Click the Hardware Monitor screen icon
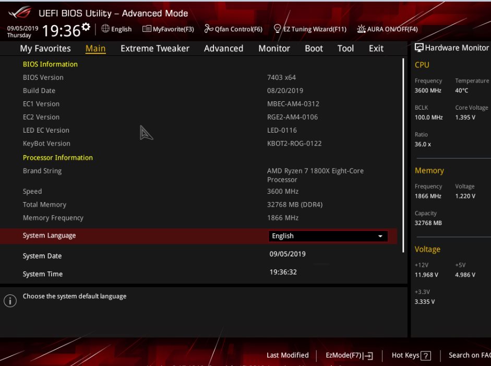 click(x=419, y=48)
